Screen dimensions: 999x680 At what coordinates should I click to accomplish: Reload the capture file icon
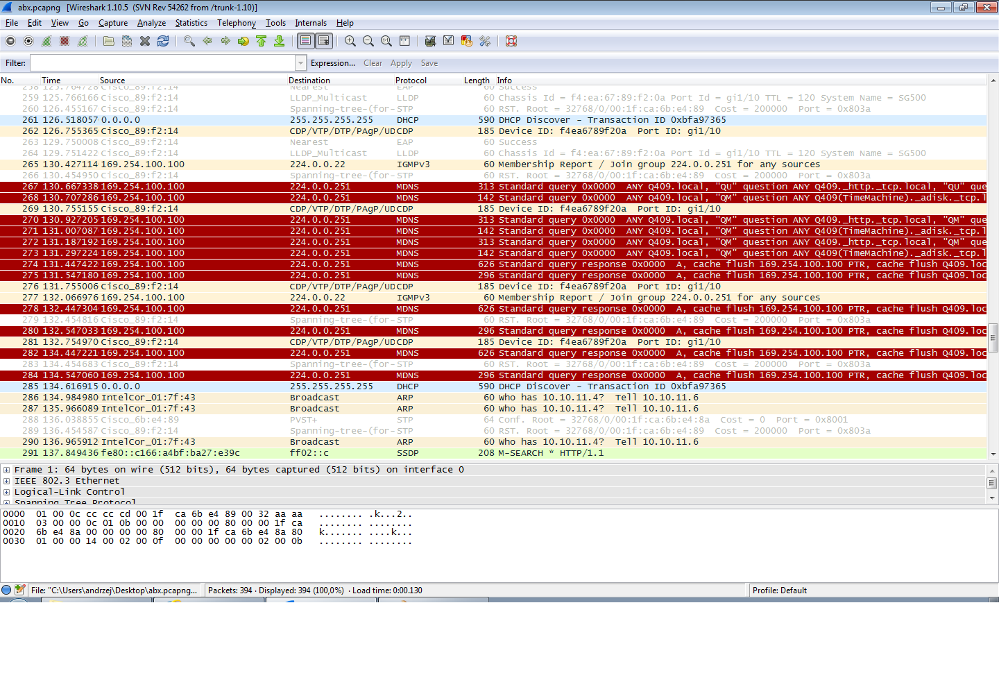[x=163, y=41]
